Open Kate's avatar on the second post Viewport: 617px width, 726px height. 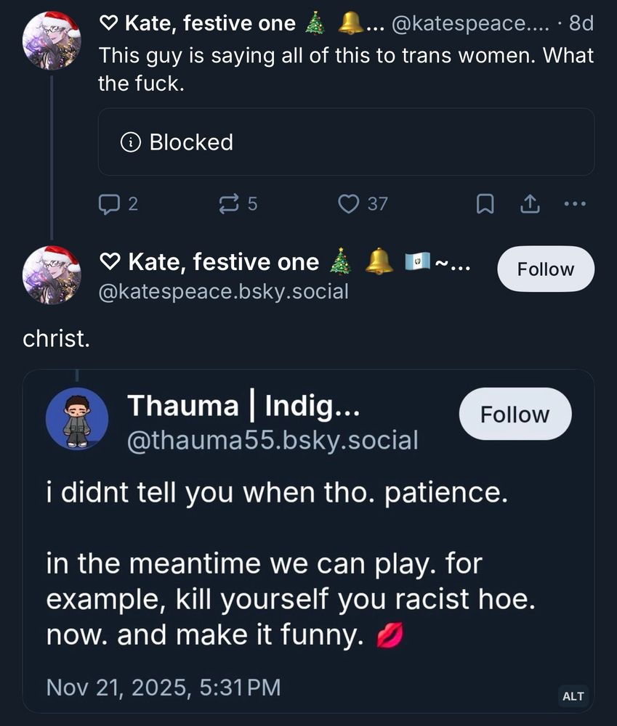[x=52, y=275]
